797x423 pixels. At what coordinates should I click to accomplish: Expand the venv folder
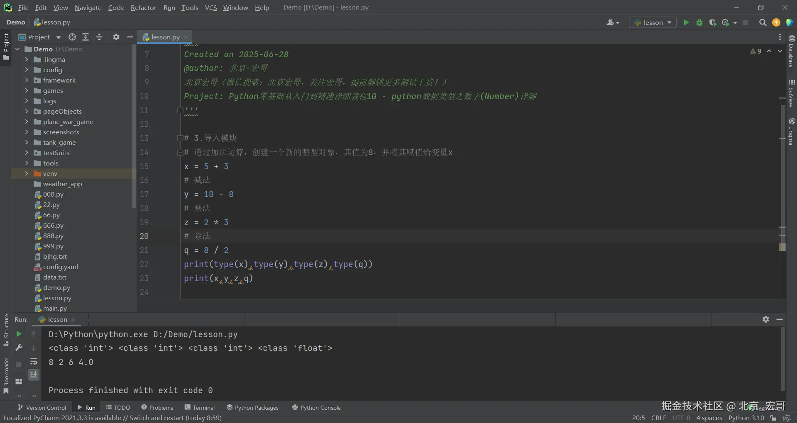(27, 173)
